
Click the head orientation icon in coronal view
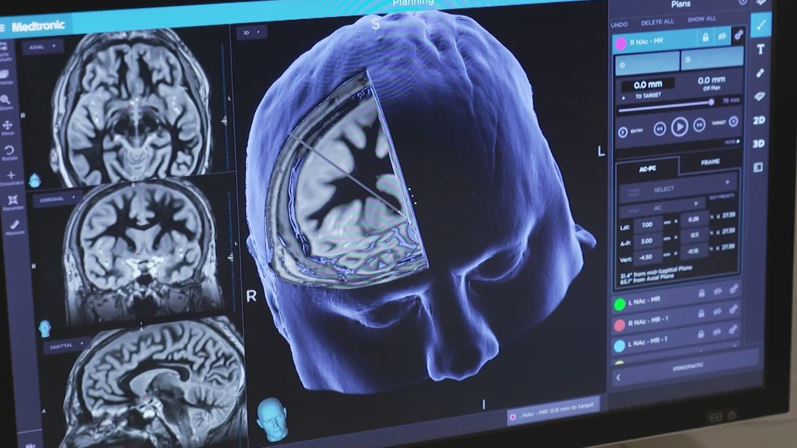44,328
